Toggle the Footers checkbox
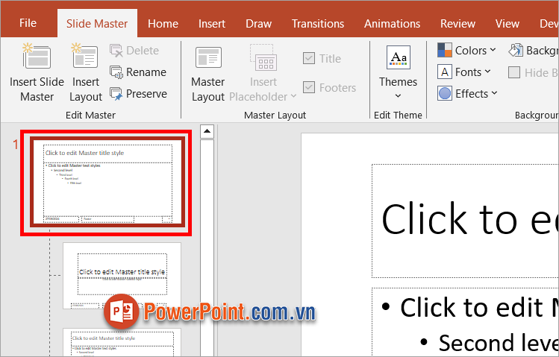 [x=309, y=87]
